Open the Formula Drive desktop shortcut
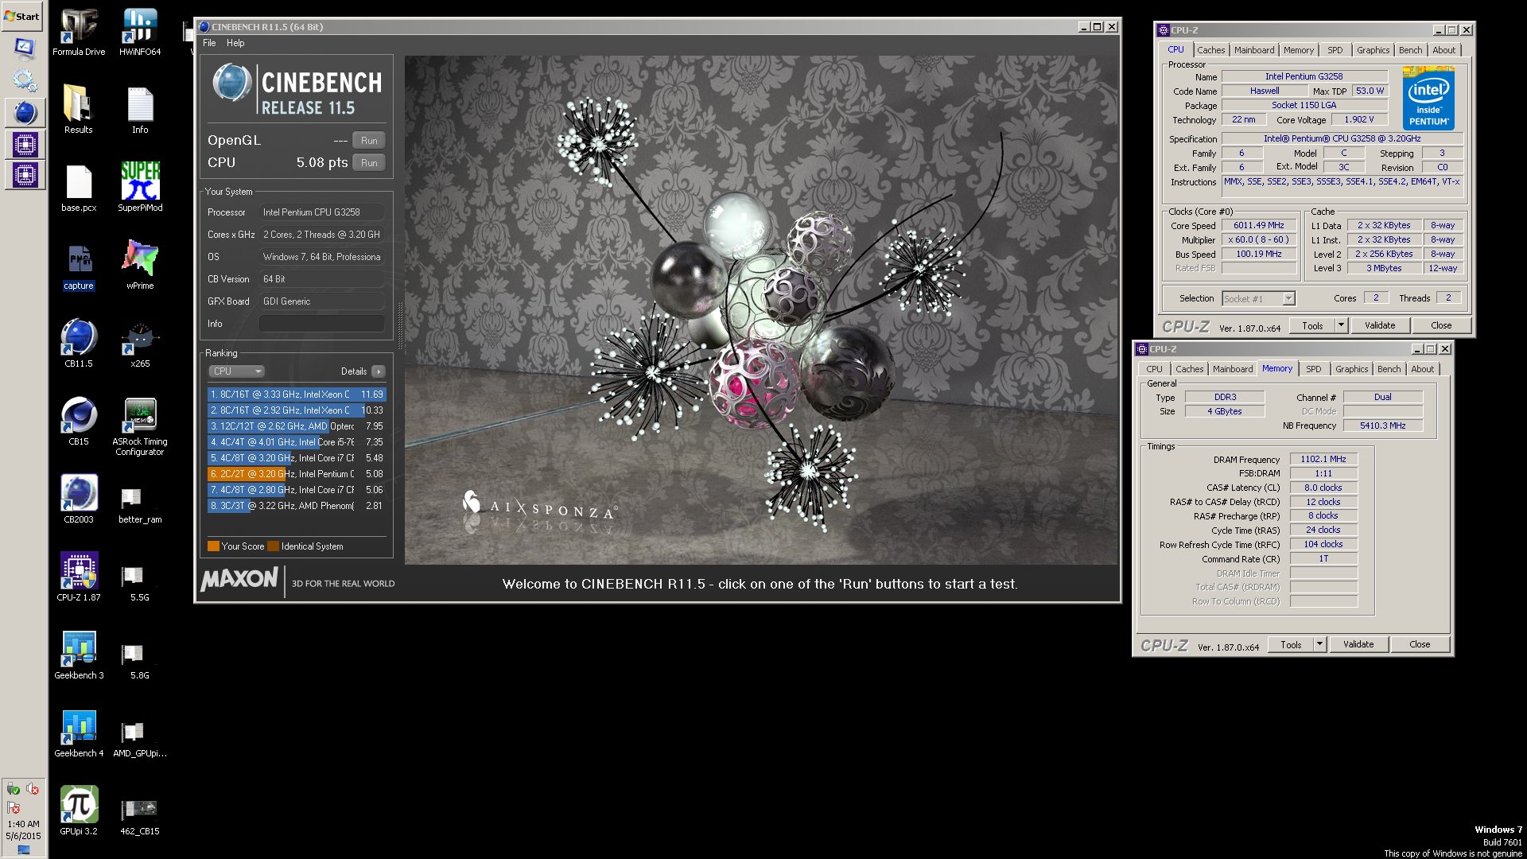The width and height of the screenshot is (1527, 859). point(79,32)
